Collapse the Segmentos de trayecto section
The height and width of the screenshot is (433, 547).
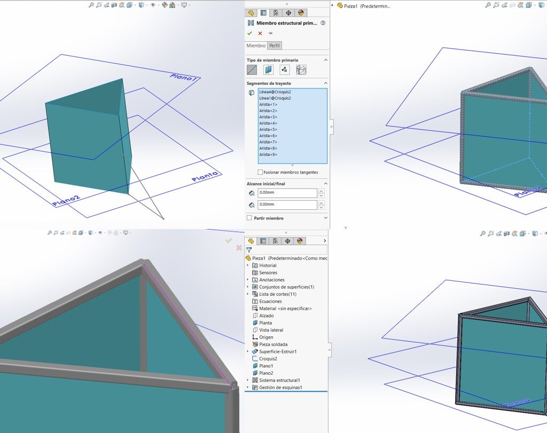pos(325,83)
